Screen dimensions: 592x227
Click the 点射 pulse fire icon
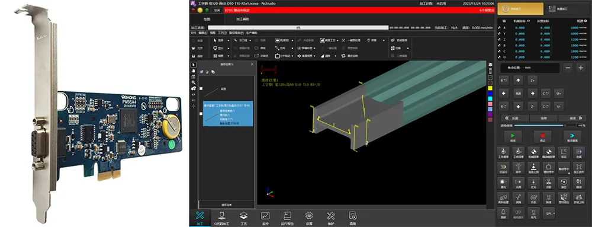pyautogui.click(x=549, y=183)
